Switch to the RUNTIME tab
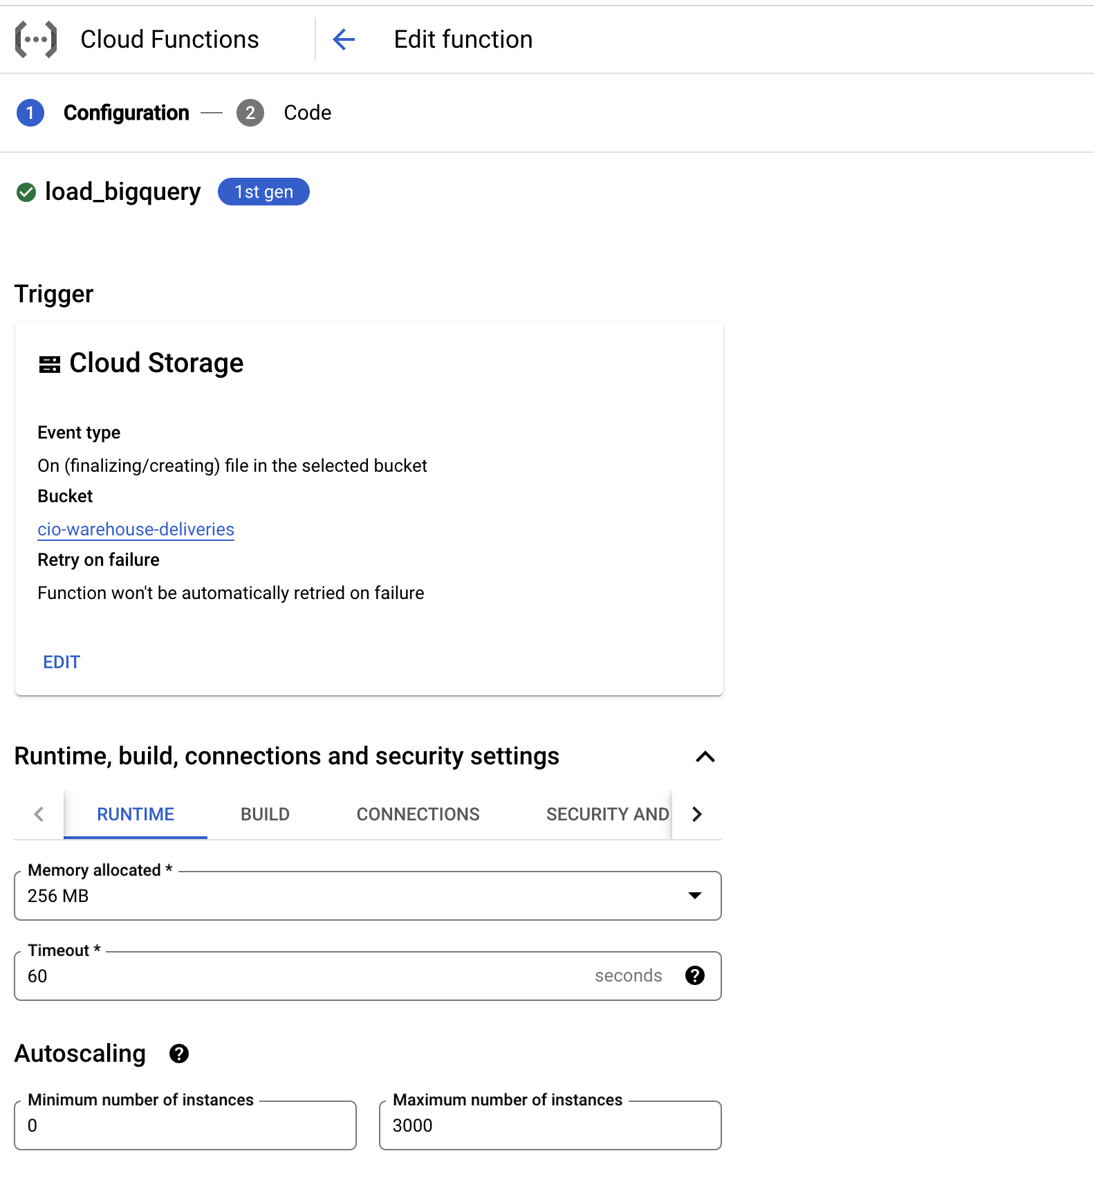The image size is (1094, 1187). 136,814
